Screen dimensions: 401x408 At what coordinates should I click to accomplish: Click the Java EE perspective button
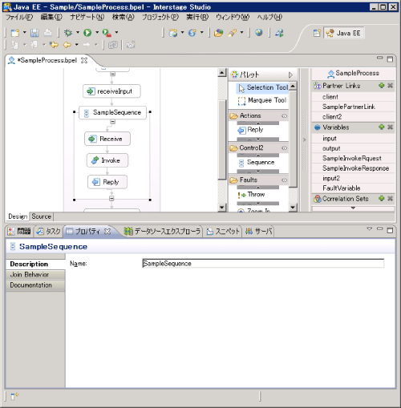pyautogui.click(x=344, y=33)
